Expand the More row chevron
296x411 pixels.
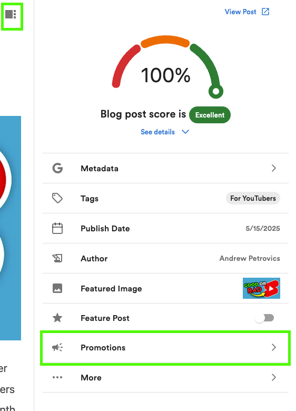click(x=274, y=377)
